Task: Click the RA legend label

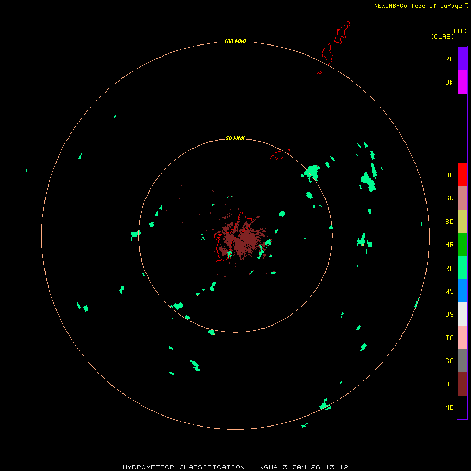Action: (449, 268)
